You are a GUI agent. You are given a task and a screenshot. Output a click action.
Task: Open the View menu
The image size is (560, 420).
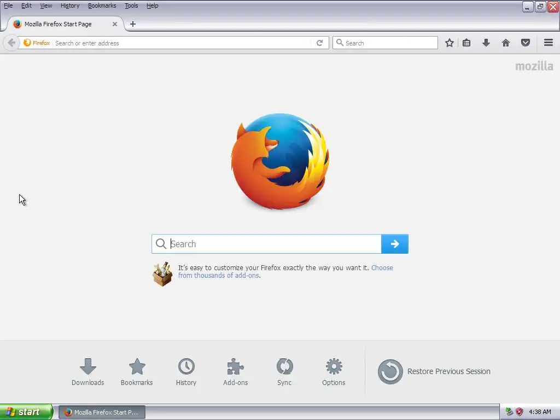pos(46,5)
